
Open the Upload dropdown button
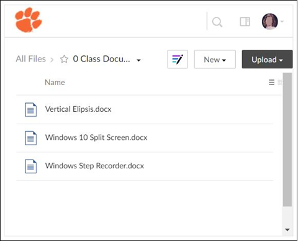click(267, 59)
